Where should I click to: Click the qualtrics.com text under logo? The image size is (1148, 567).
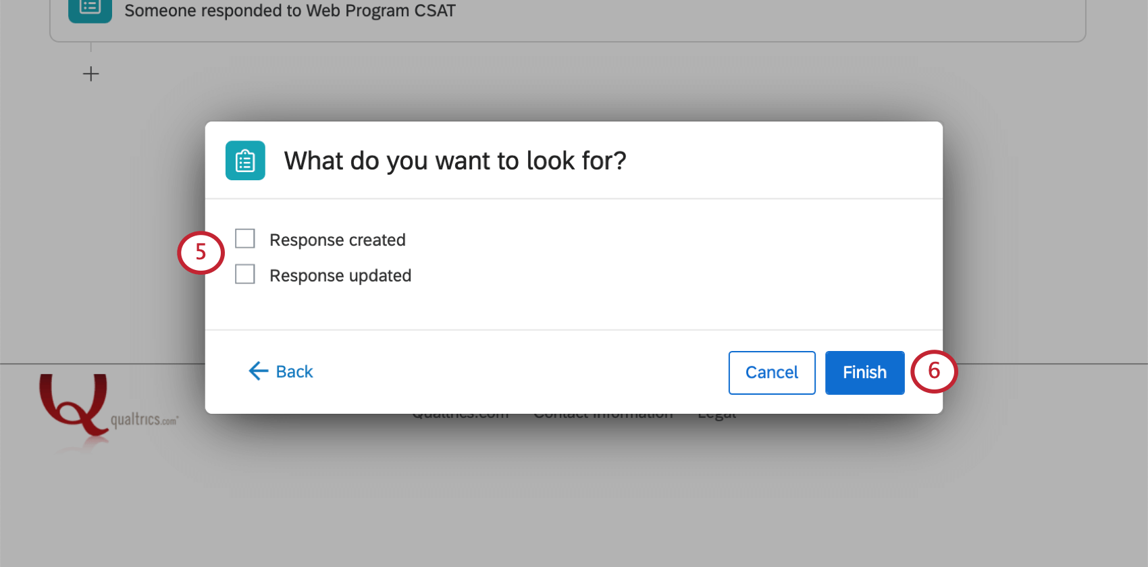click(x=144, y=420)
